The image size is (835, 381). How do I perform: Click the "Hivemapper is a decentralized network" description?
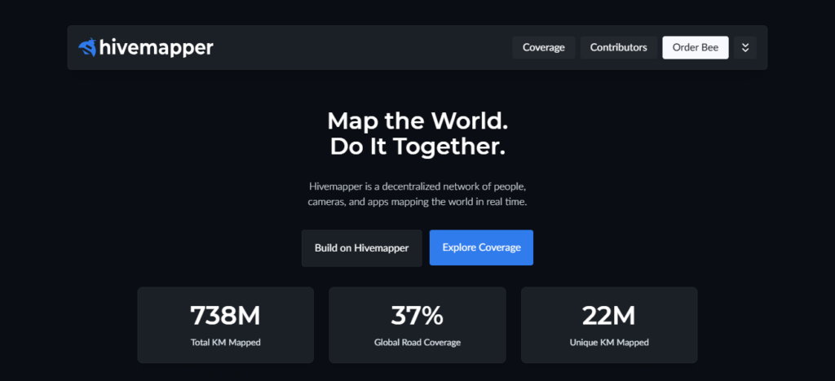click(417, 195)
